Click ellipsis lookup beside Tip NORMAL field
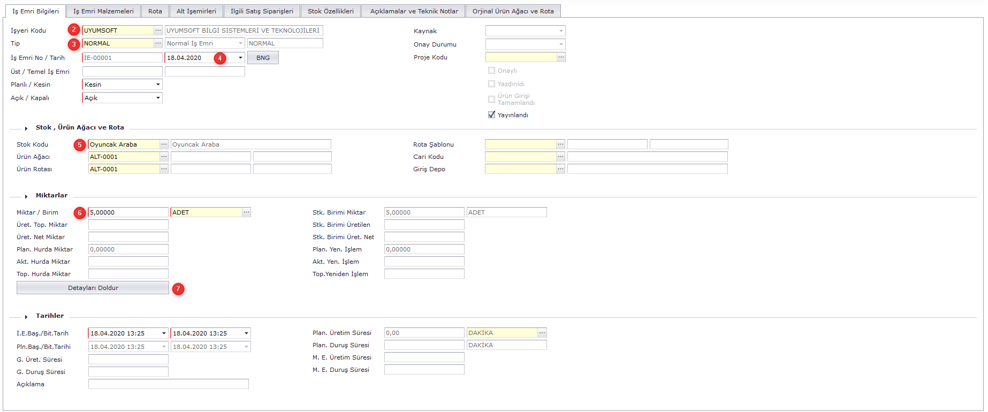 pos(158,43)
